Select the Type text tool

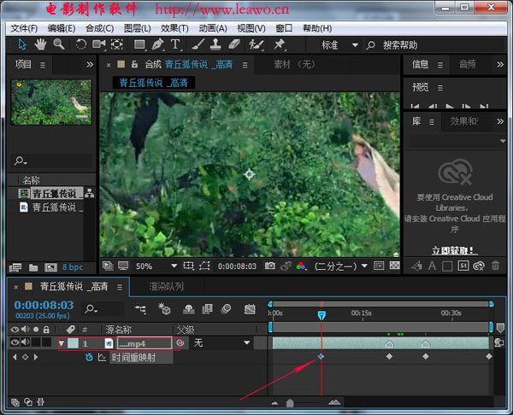tap(175, 44)
